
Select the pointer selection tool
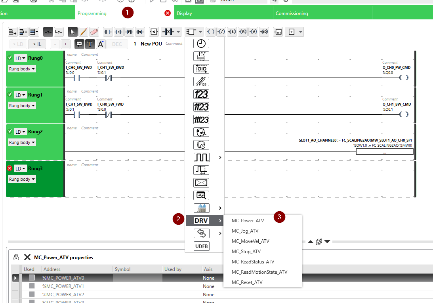point(72,32)
